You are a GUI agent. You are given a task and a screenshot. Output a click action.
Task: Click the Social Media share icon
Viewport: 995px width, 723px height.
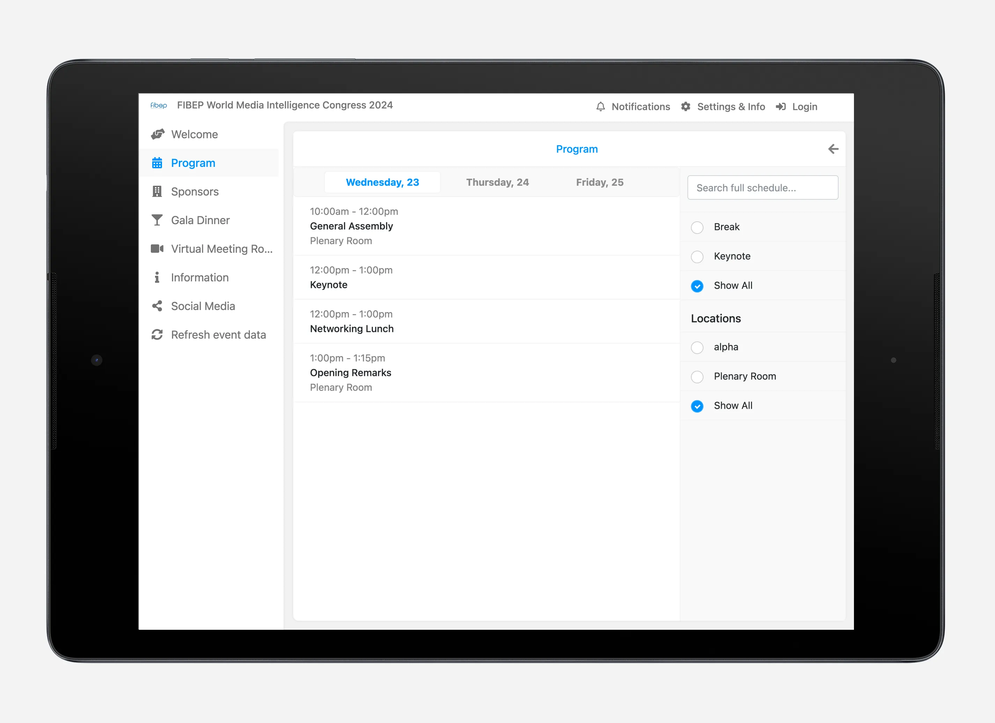(x=156, y=306)
